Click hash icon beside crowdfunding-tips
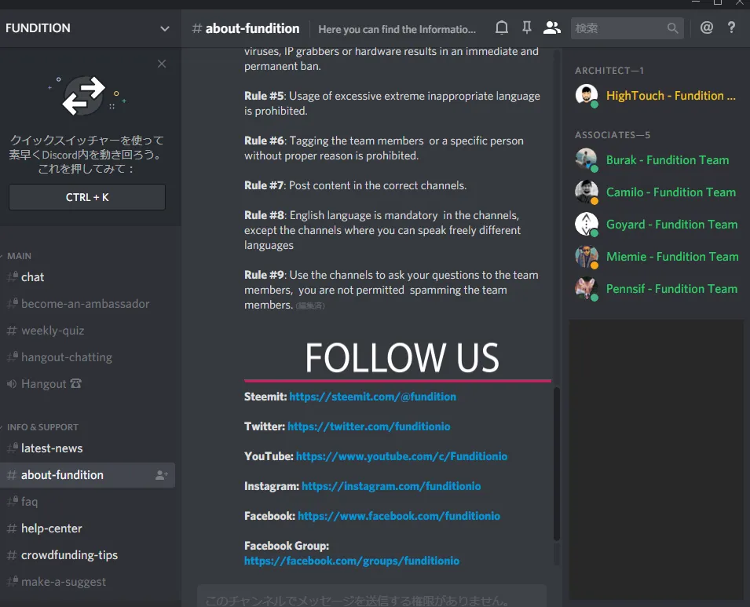The width and height of the screenshot is (750, 607). [x=12, y=555]
